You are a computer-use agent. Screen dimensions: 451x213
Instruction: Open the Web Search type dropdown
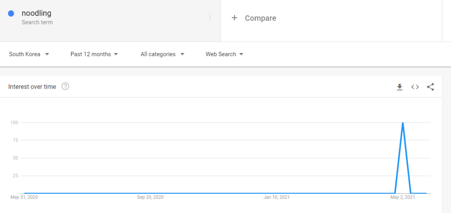coord(224,54)
